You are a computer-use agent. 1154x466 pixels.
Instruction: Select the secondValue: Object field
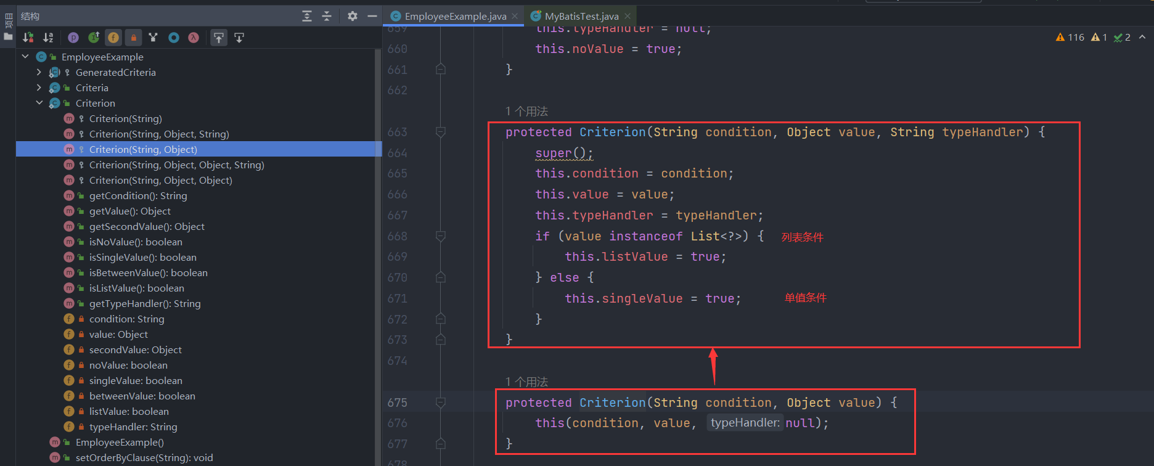point(135,349)
